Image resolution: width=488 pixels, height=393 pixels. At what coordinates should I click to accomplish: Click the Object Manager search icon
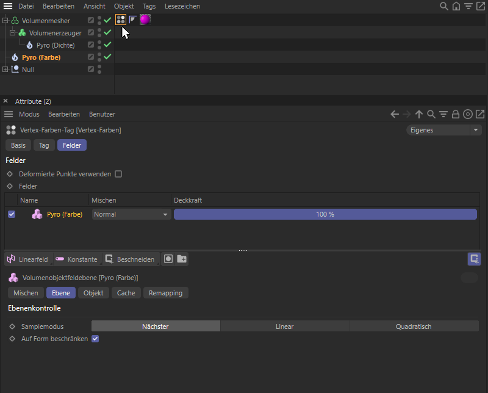click(x=444, y=6)
